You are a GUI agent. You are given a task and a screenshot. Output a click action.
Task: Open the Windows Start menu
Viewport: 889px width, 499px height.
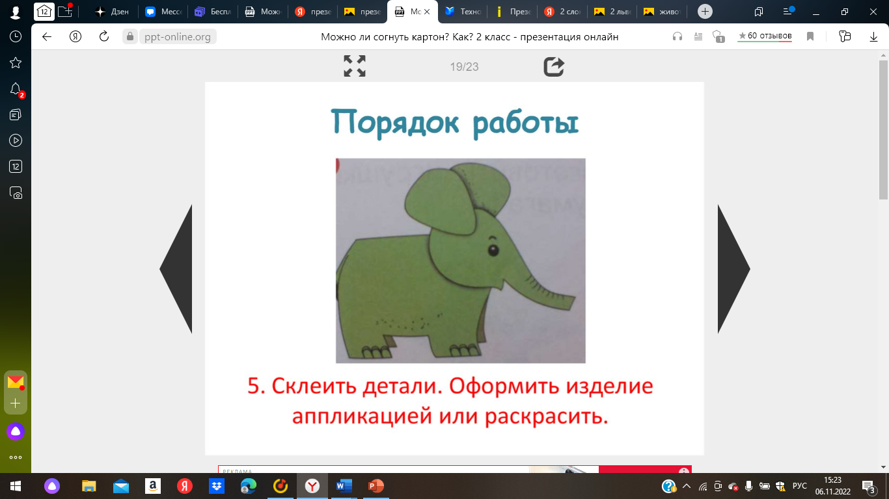(16, 486)
